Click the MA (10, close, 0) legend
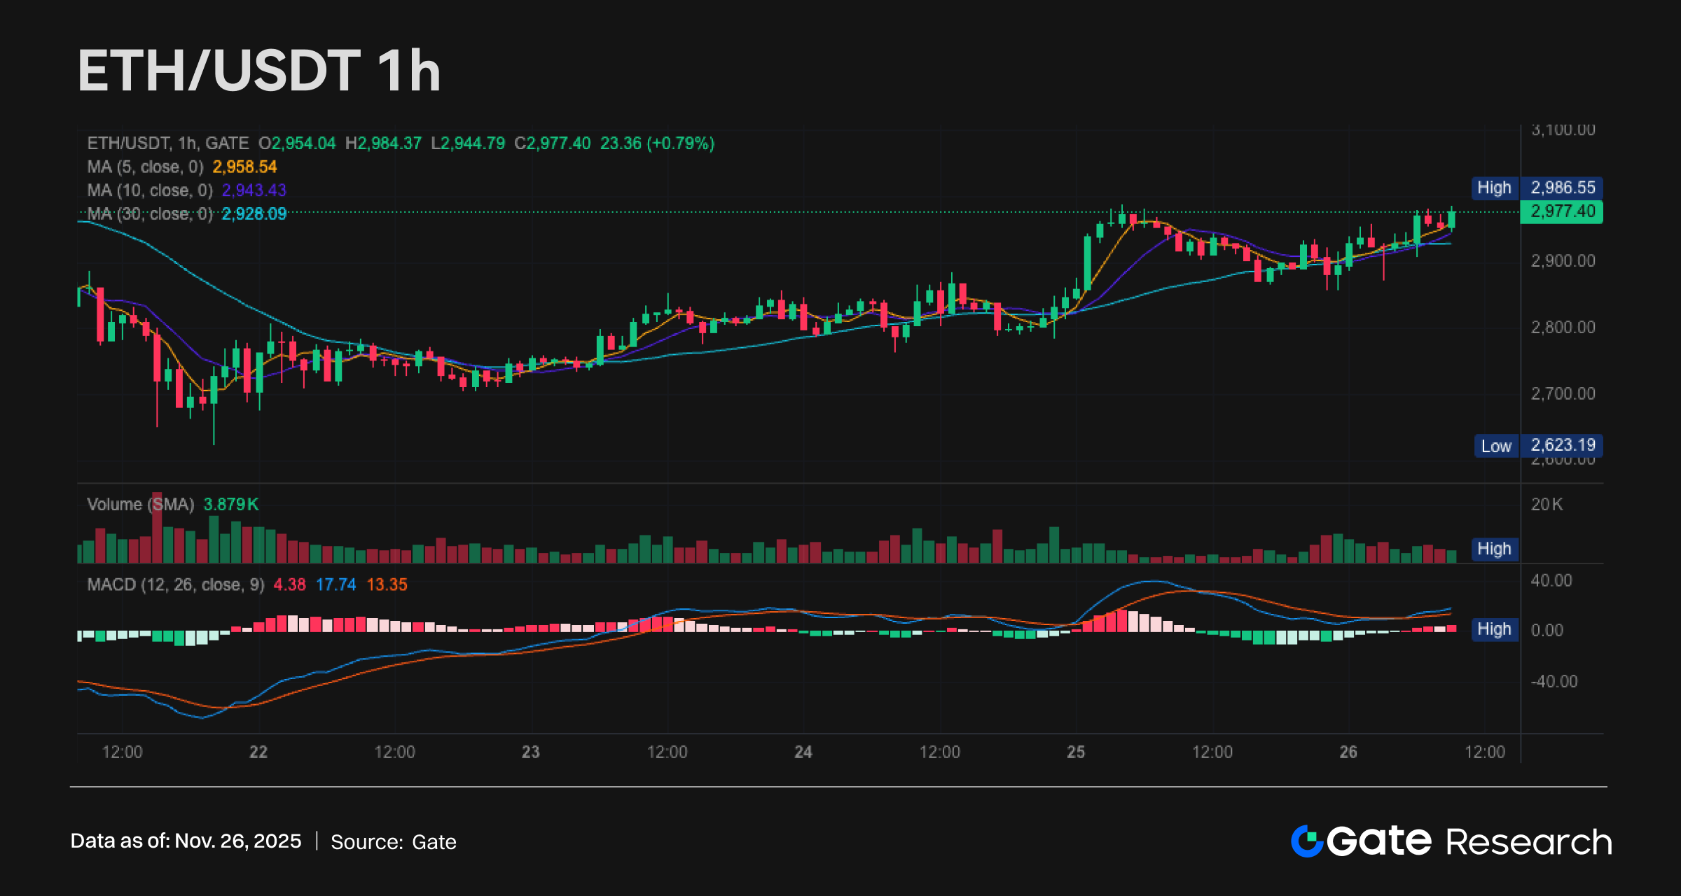This screenshot has height=896, width=1681. point(149,190)
